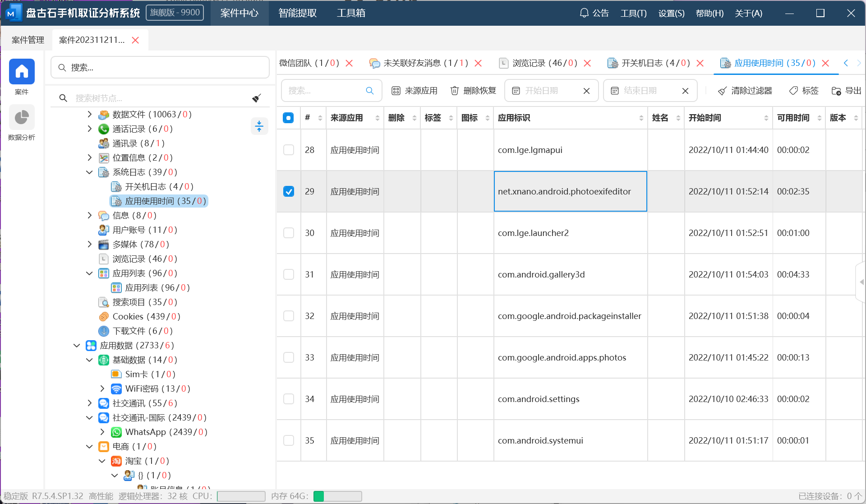The width and height of the screenshot is (866, 504).
Task: Open the 案件 home icon in sidebar
Action: (22, 72)
